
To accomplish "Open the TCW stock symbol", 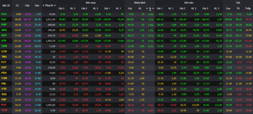I will 4,111.
